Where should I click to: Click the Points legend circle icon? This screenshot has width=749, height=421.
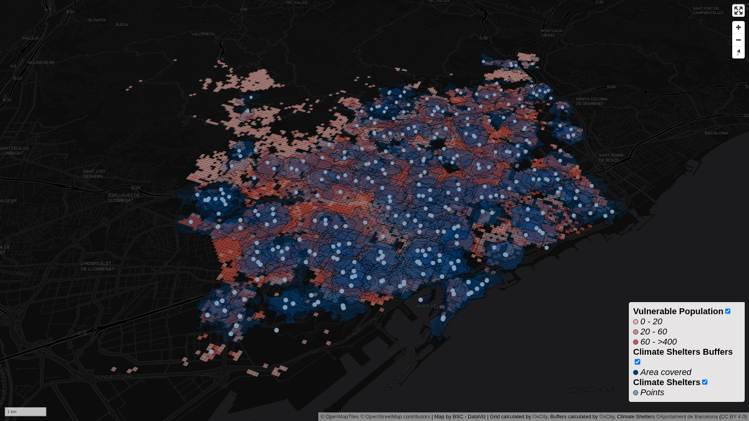pyautogui.click(x=635, y=393)
